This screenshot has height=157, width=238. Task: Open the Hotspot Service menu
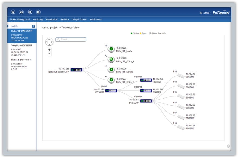point(79,19)
